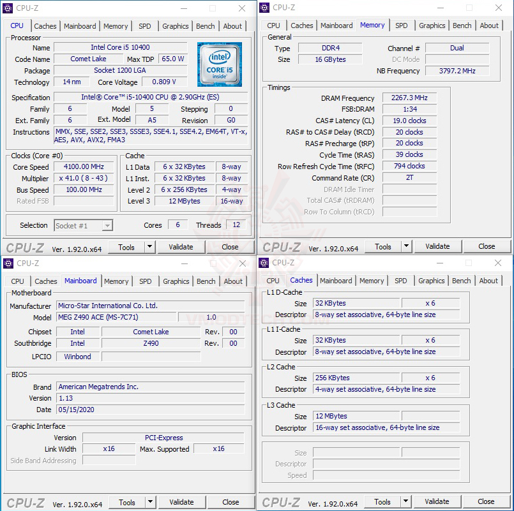Screen dimensions: 514x511
Task: Open Tools dropdown arrow in Caches tab window
Action: point(405,501)
